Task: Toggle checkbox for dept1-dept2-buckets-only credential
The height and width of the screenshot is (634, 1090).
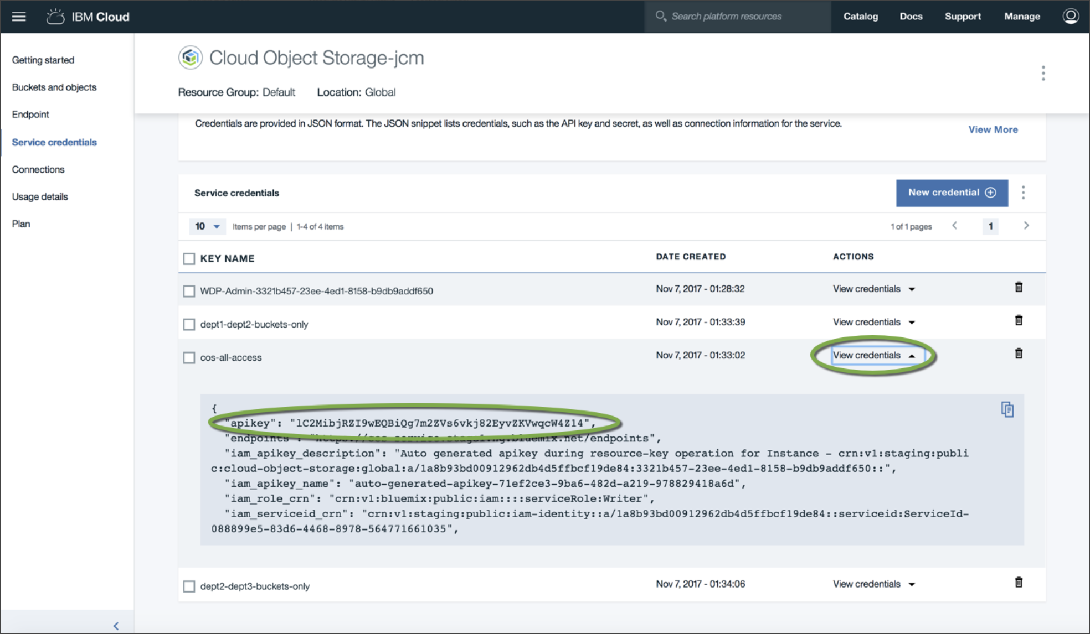Action: coord(189,324)
